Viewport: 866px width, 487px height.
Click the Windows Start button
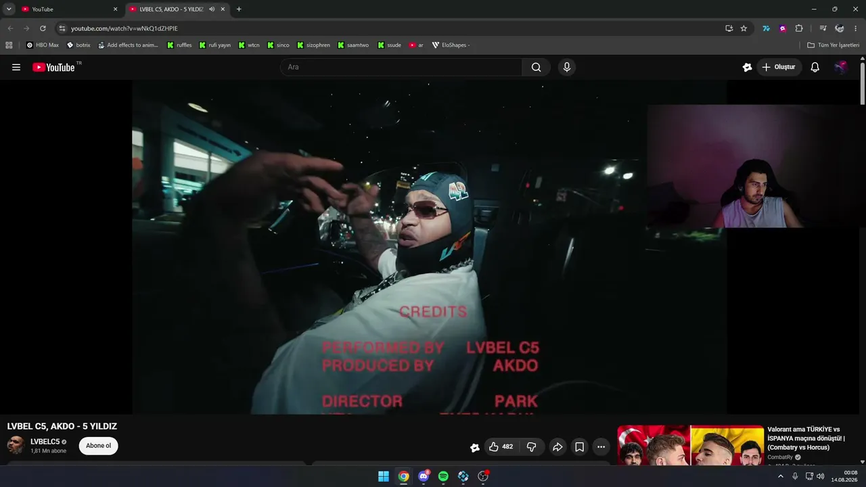(x=384, y=476)
